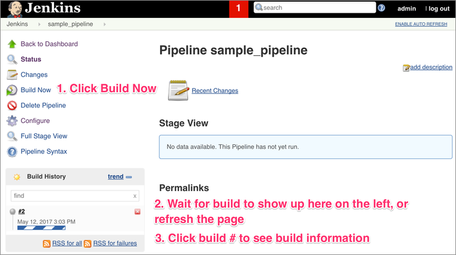Open the search help question mark icon

(382, 8)
